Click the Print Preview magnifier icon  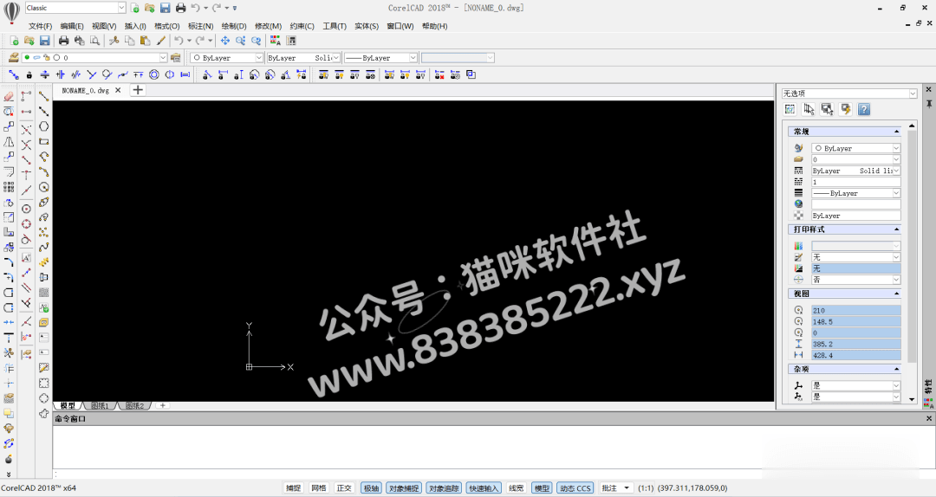94,41
